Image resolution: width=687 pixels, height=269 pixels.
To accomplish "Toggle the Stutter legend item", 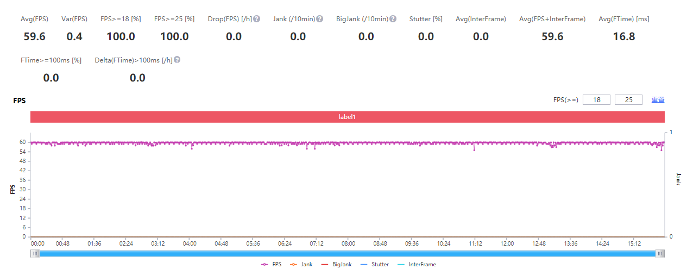I will tap(374, 264).
